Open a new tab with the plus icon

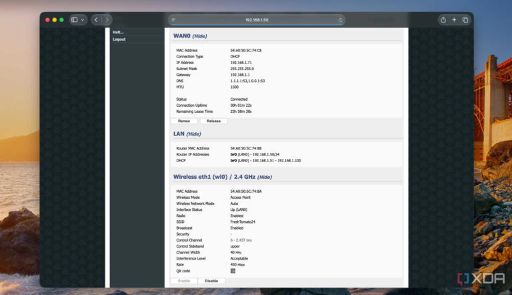pyautogui.click(x=454, y=20)
